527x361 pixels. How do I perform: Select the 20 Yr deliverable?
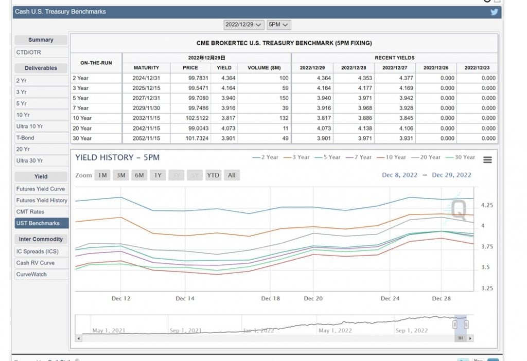(41, 149)
